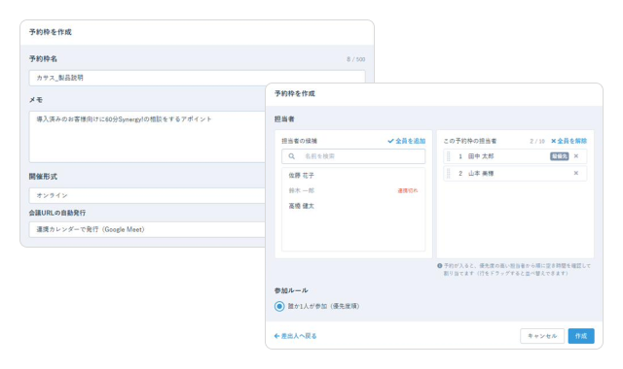This screenshot has height=369, width=623.
Task: Click assignee name 田中 太郎
Action: 481,156
